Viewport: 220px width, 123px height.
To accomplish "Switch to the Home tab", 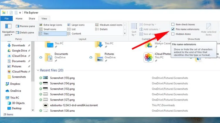I will point(19,19).
